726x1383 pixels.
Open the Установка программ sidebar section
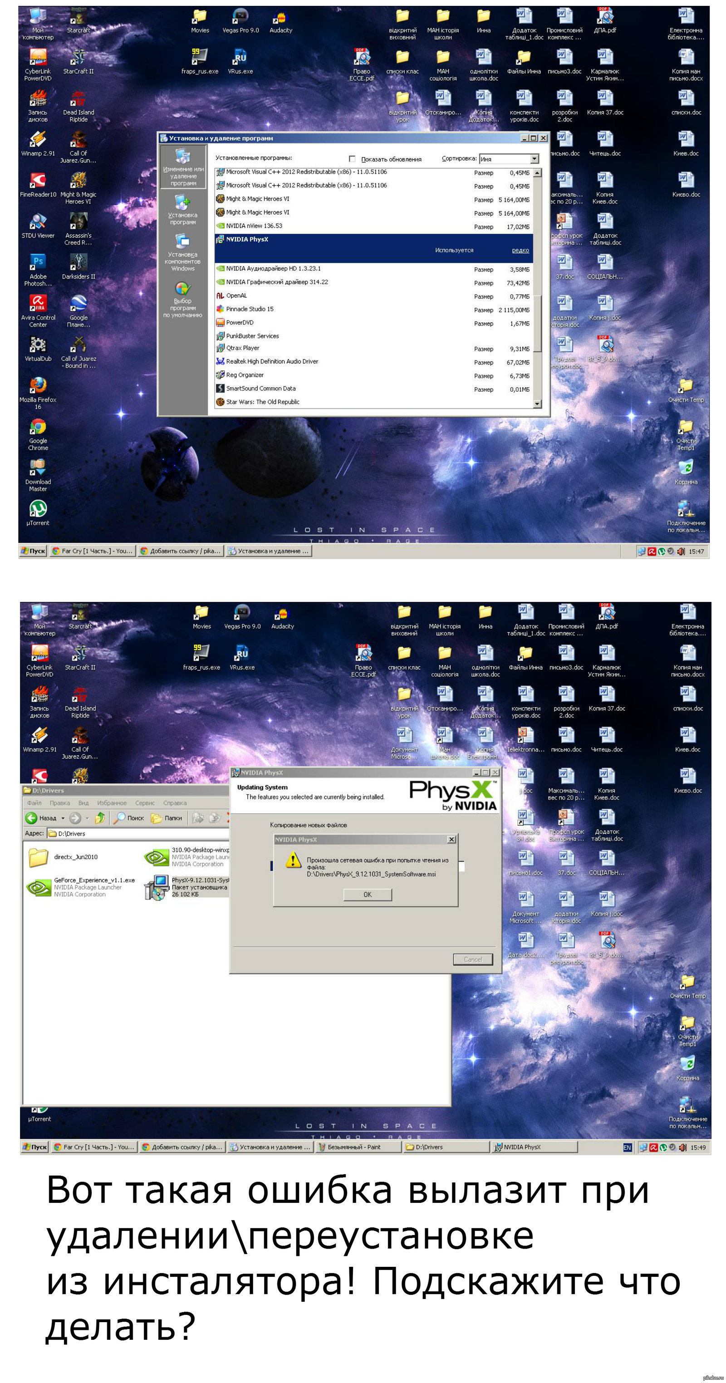[x=182, y=209]
